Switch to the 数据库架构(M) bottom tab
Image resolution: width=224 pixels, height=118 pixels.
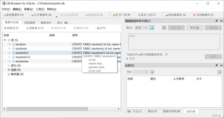[172, 111]
